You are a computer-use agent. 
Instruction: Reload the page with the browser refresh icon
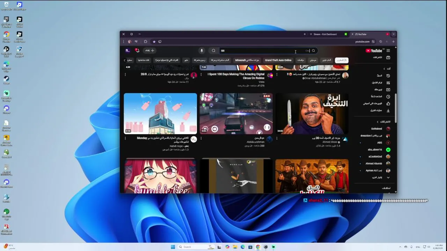381,41
